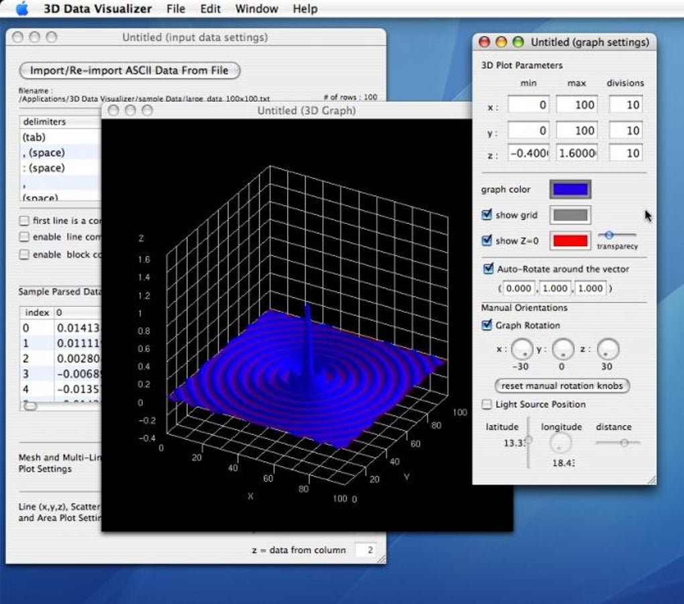Click the transparency slider
Viewport: 684px width, 604px height.
click(610, 235)
